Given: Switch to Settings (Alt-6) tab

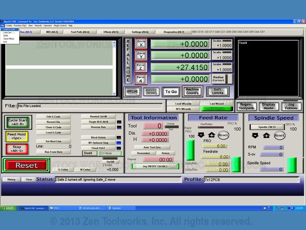Looking at the screenshot, I should tap(140, 32).
